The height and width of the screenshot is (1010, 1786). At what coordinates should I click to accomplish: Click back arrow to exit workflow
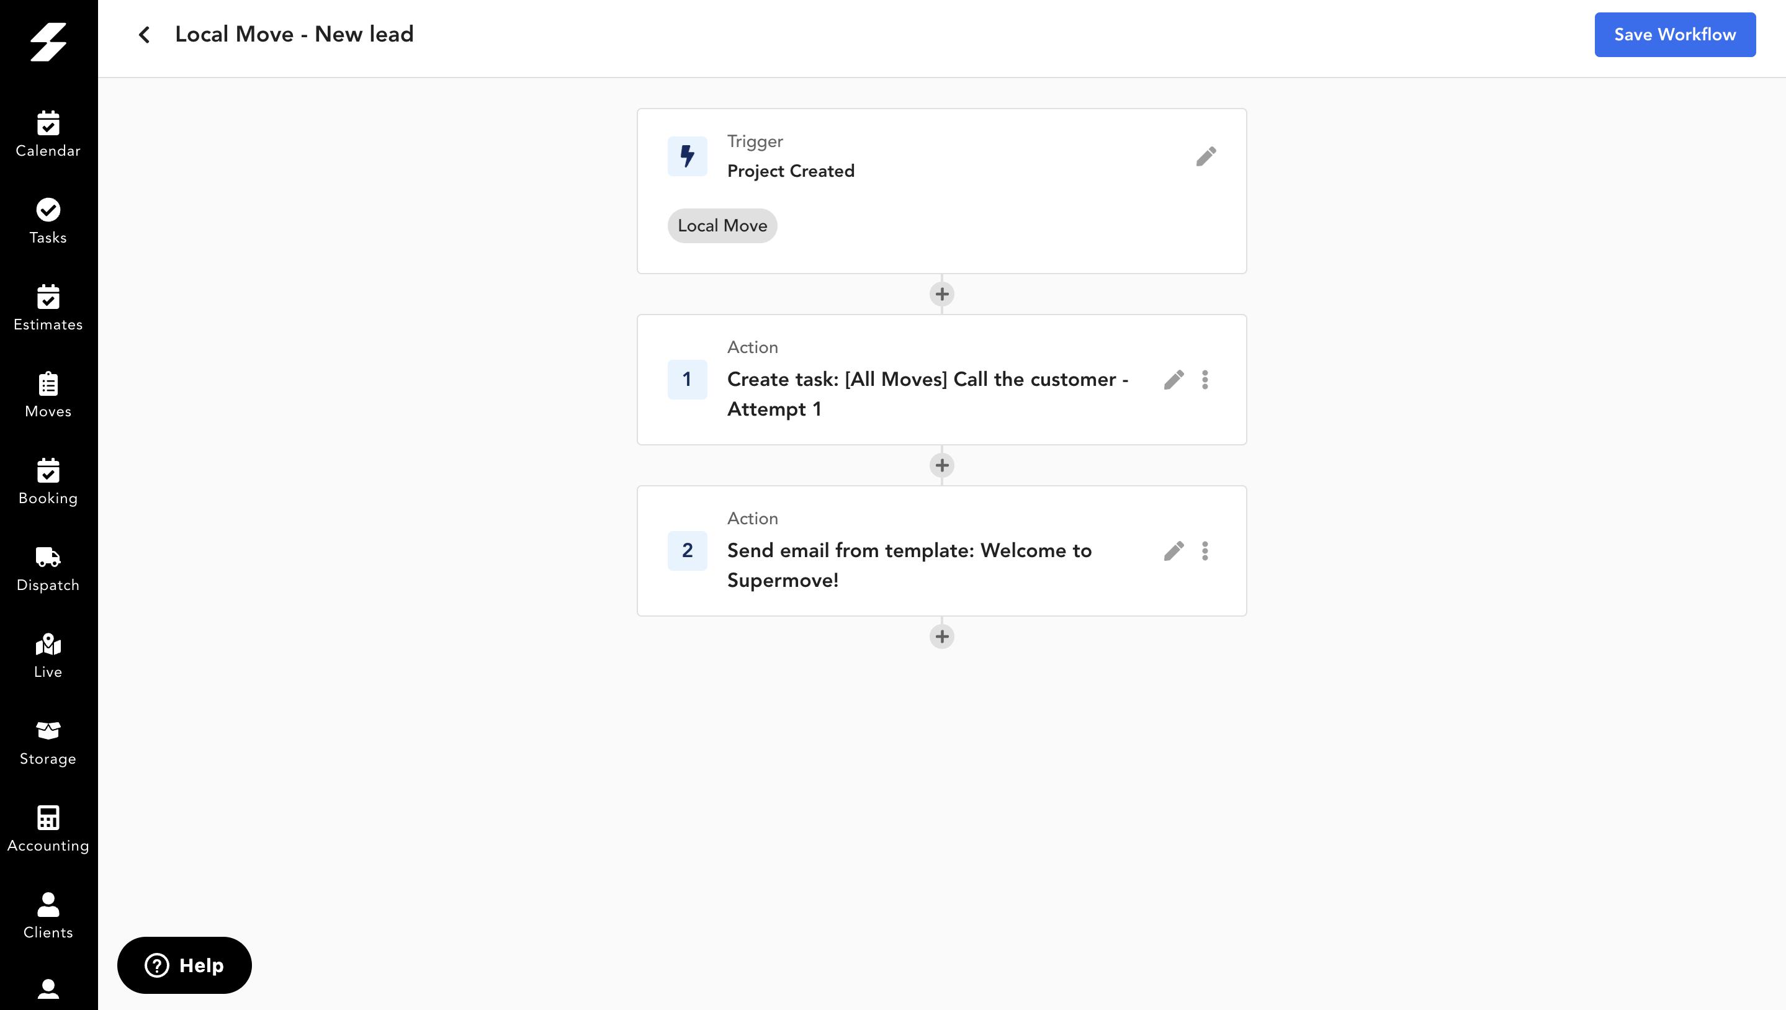143,34
